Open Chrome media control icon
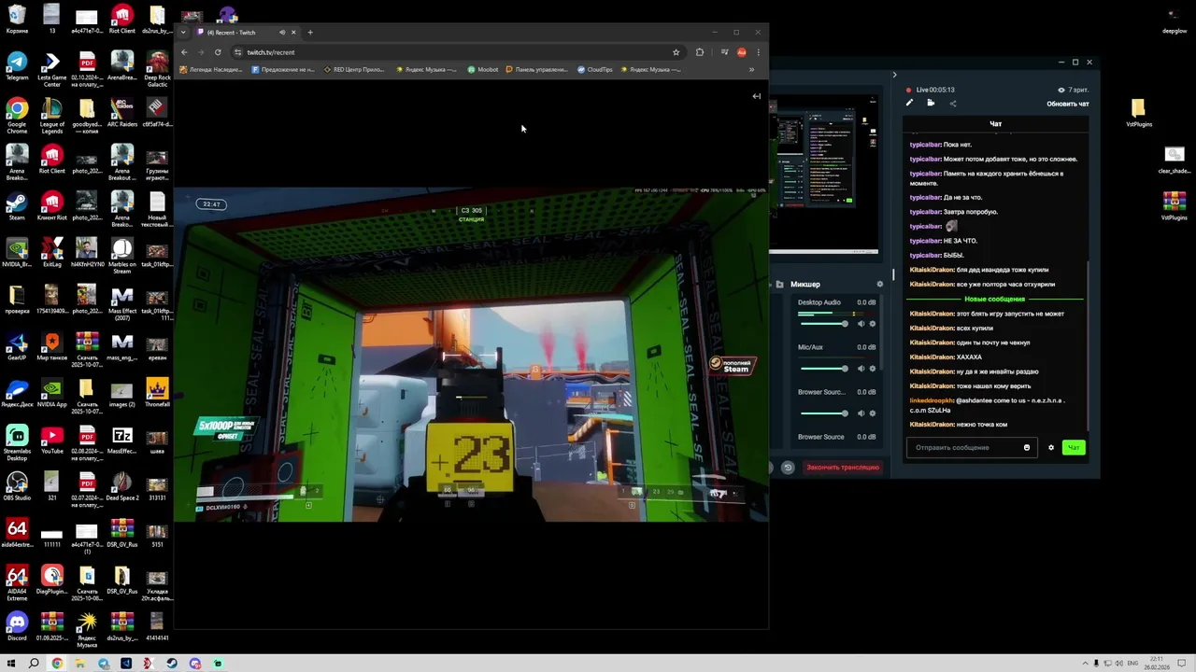The height and width of the screenshot is (672, 1196). pos(724,52)
